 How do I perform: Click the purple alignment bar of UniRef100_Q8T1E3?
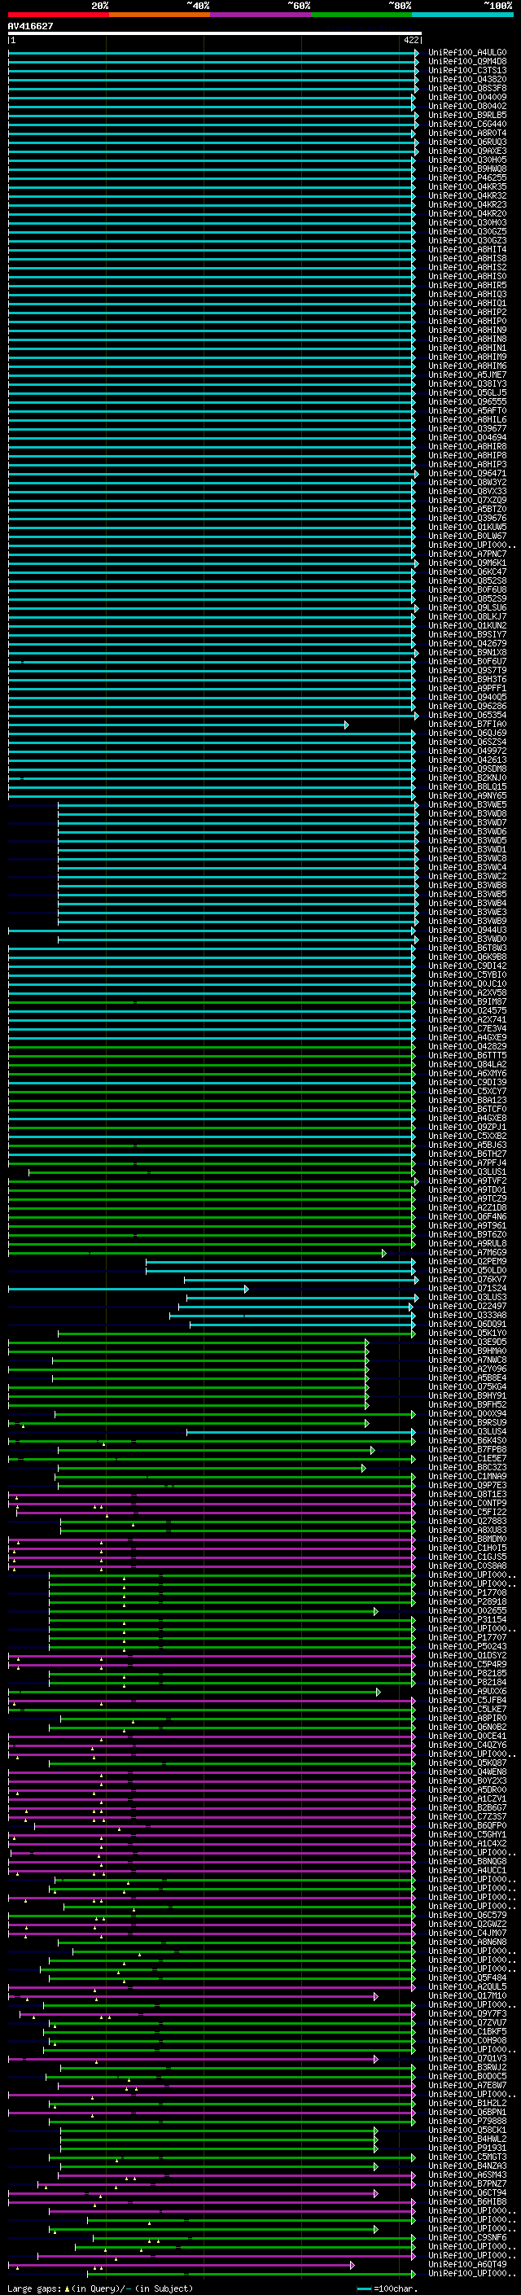click(211, 1494)
